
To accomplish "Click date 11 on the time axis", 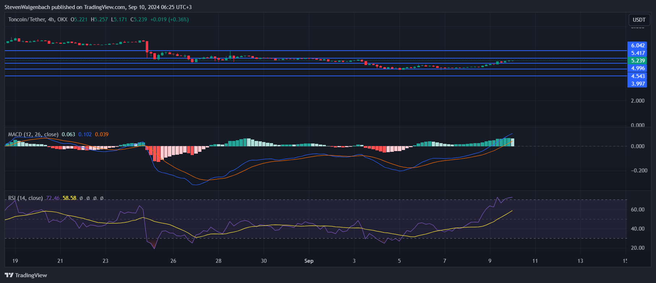I will tap(535, 261).
